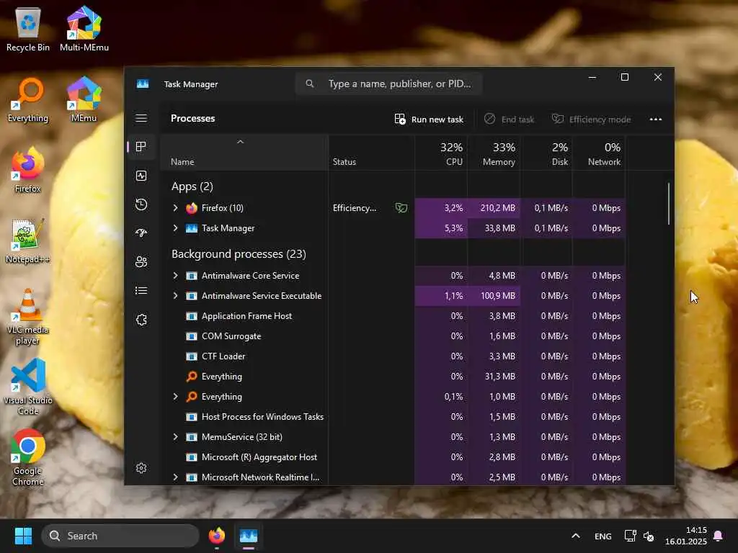Open the Performance sidebar icon

(141, 176)
